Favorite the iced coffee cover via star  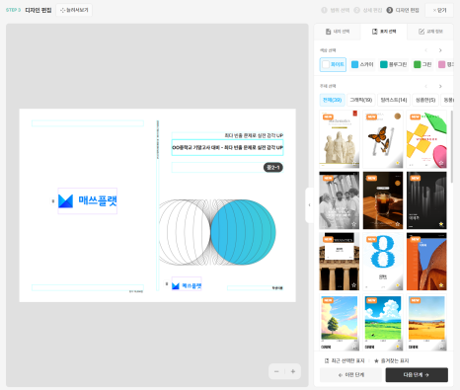coord(398,224)
